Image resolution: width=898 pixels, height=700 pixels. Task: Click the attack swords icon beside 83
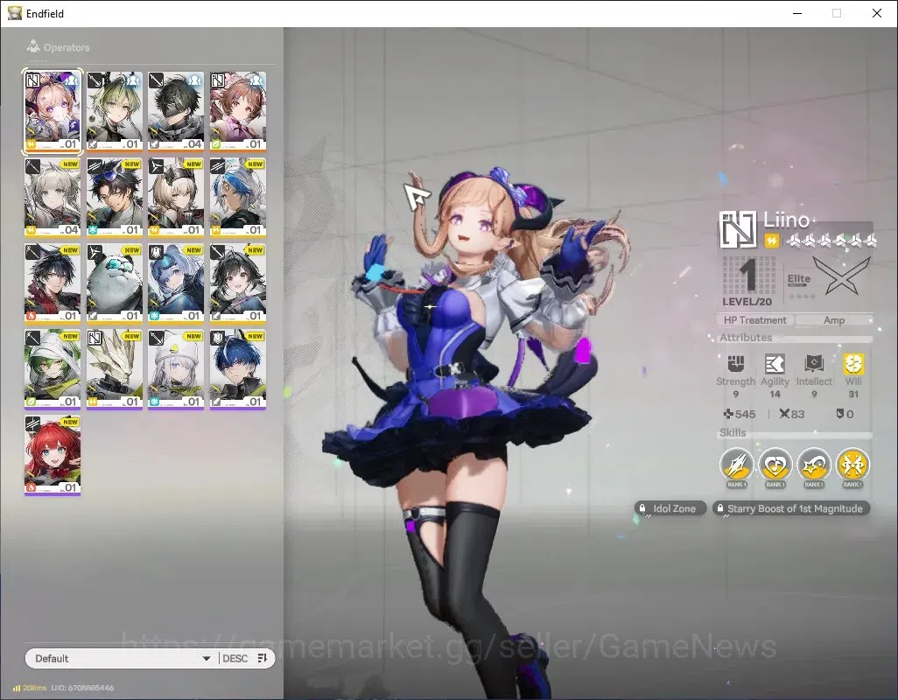[x=784, y=414]
